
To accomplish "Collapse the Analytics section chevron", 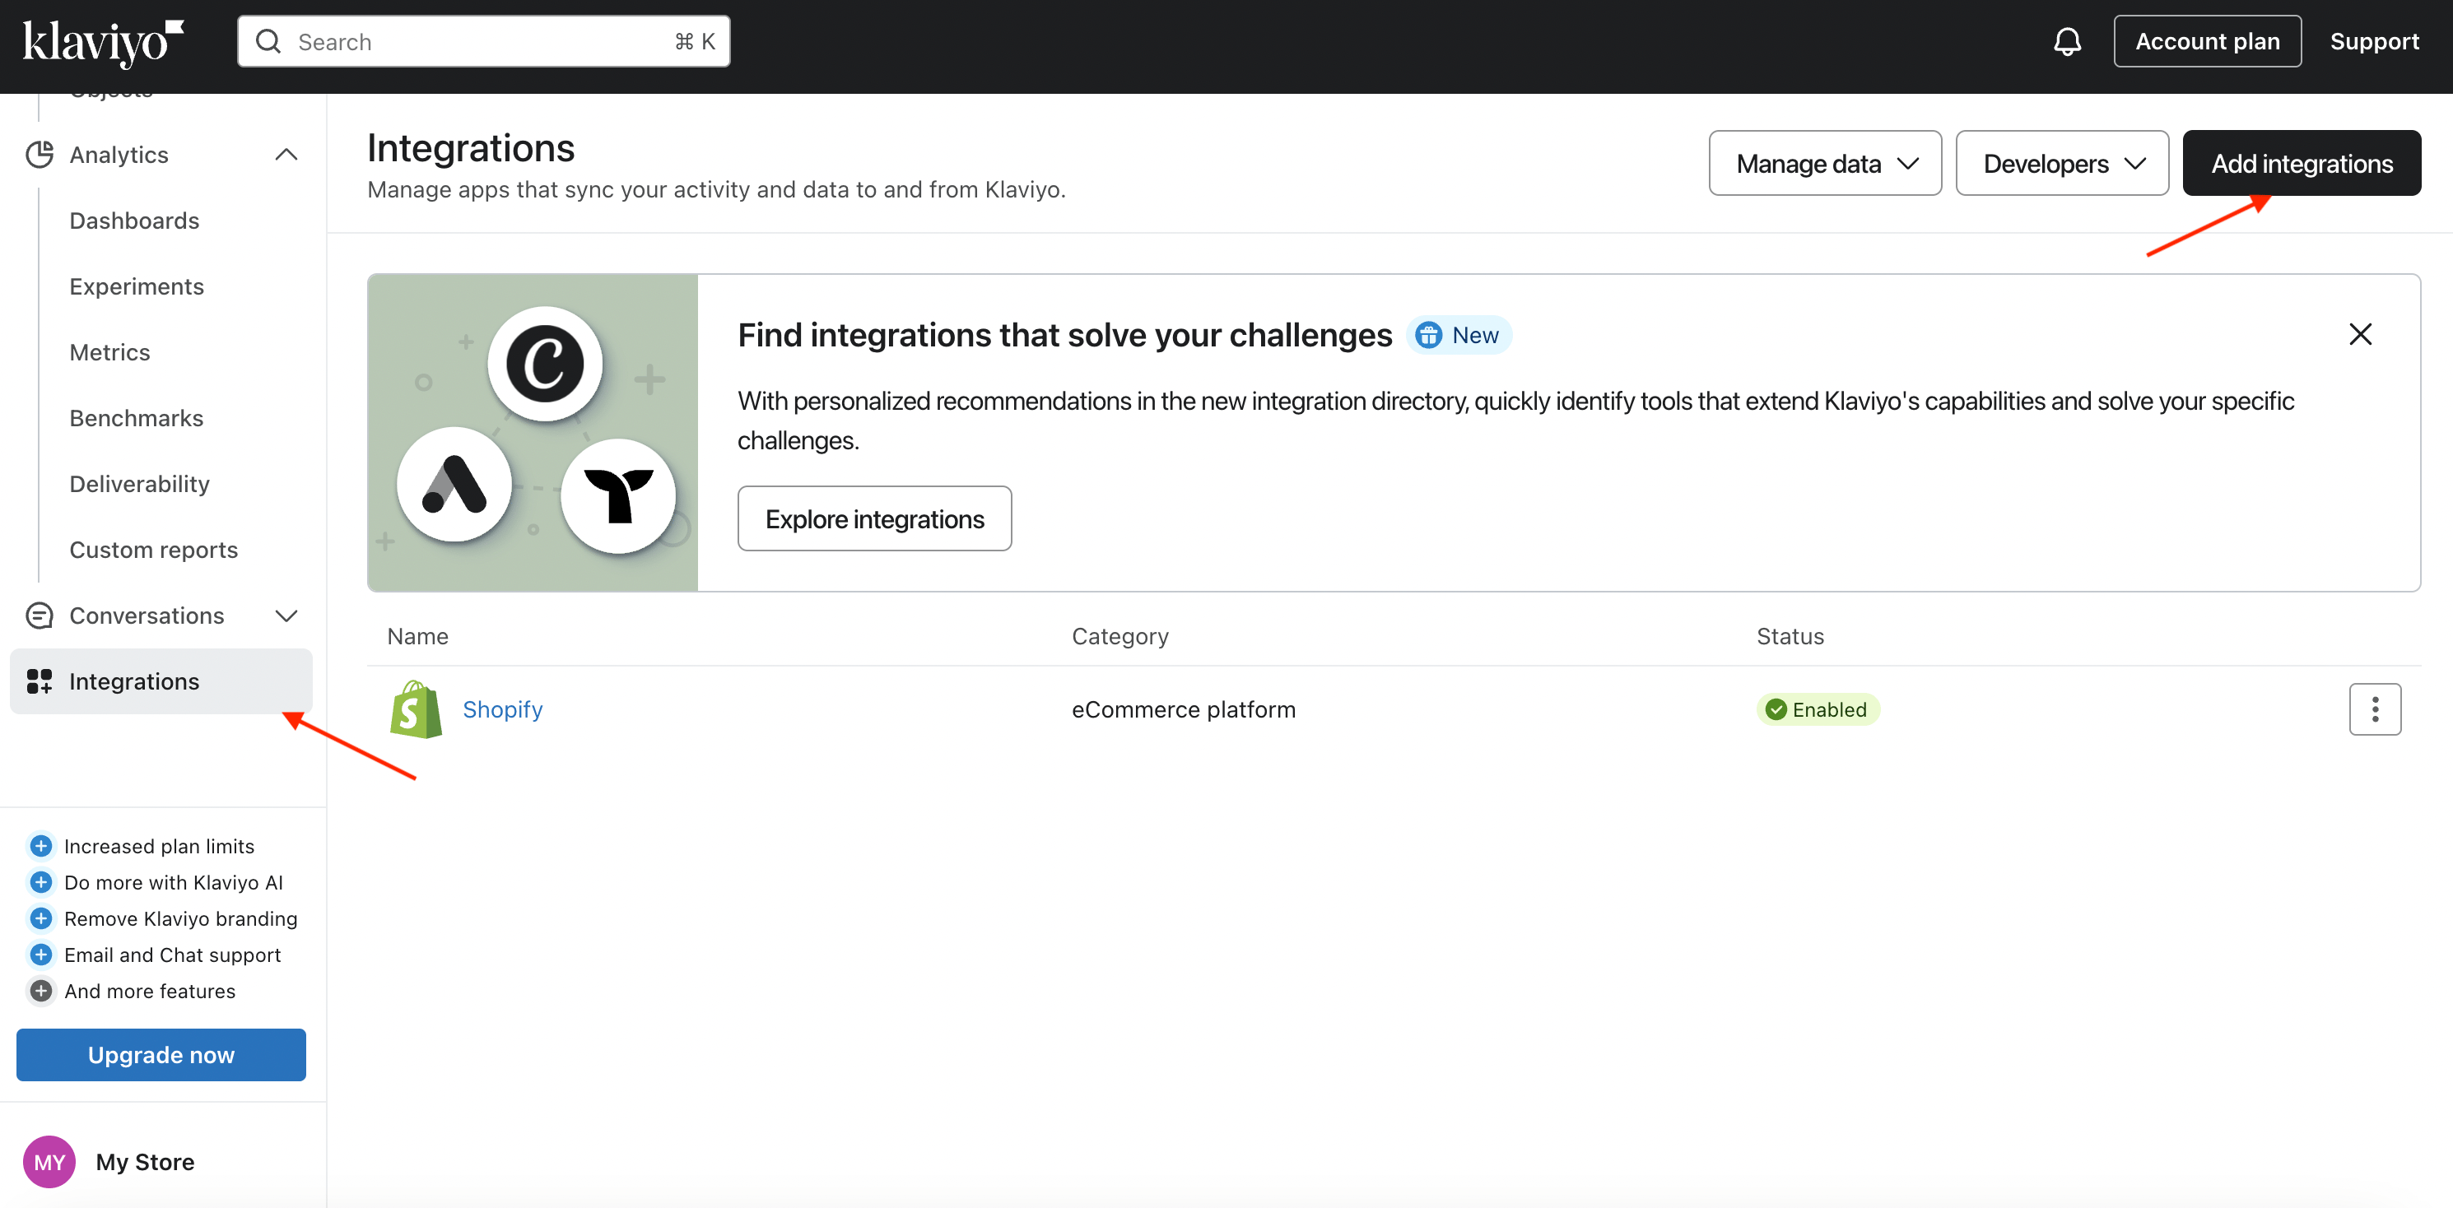I will tap(286, 154).
